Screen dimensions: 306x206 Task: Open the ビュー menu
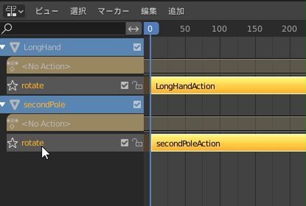[x=47, y=11]
